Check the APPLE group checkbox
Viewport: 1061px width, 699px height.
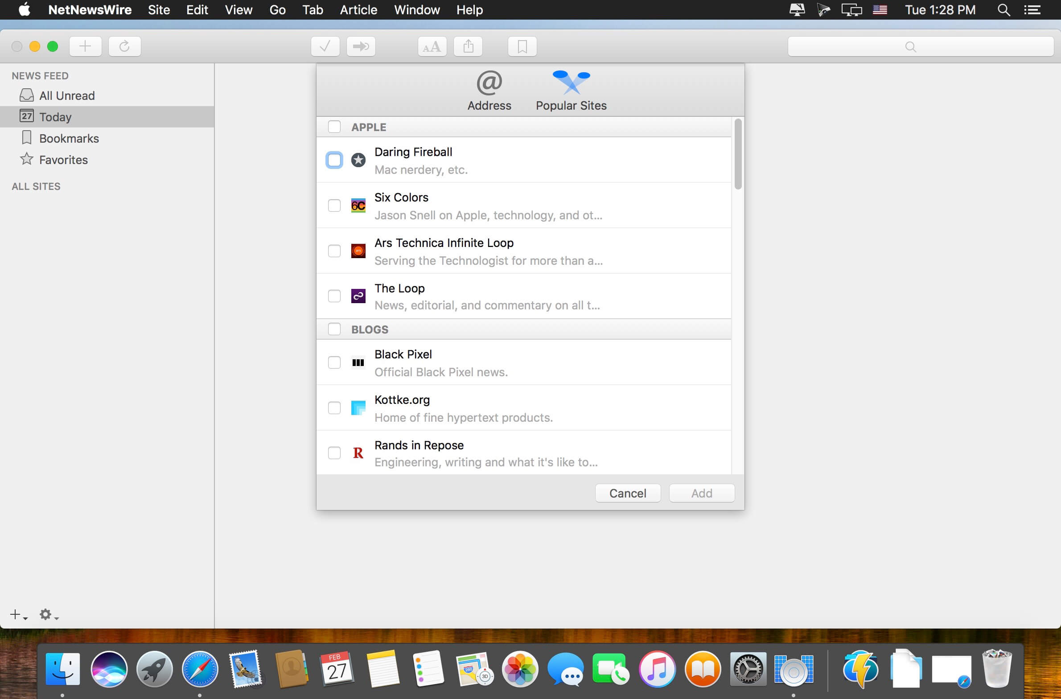pos(334,127)
